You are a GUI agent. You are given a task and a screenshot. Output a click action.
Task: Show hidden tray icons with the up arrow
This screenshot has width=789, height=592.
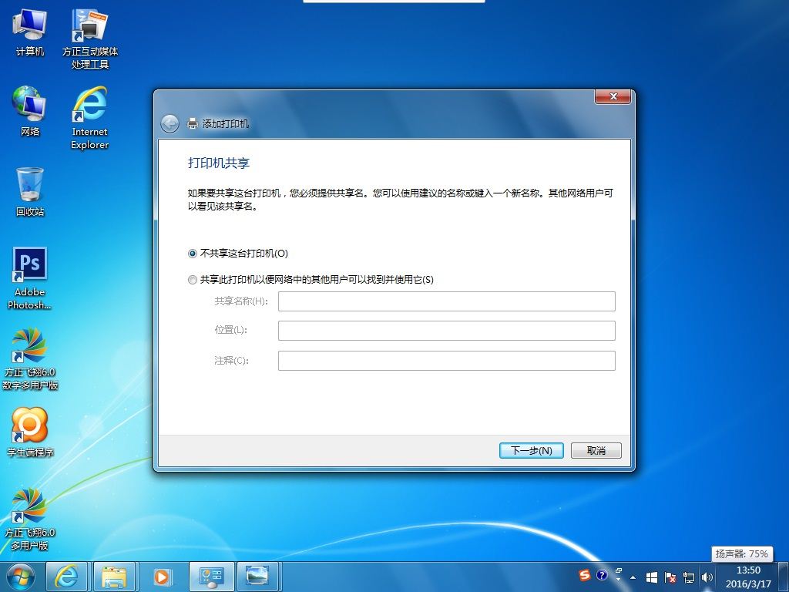633,577
